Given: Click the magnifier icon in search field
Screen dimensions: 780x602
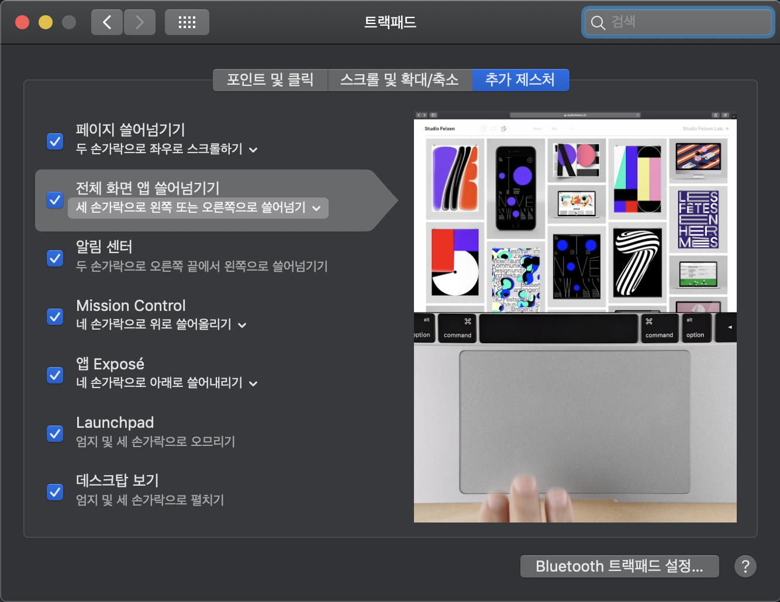Looking at the screenshot, I should coord(598,23).
